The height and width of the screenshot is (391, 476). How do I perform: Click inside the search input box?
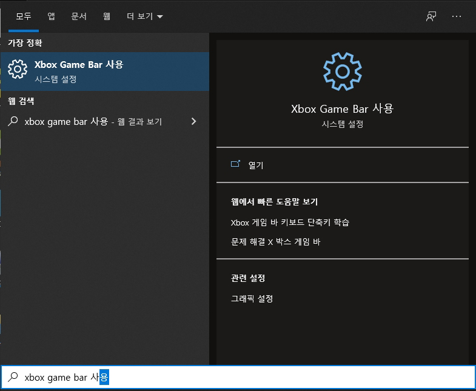pos(238,377)
